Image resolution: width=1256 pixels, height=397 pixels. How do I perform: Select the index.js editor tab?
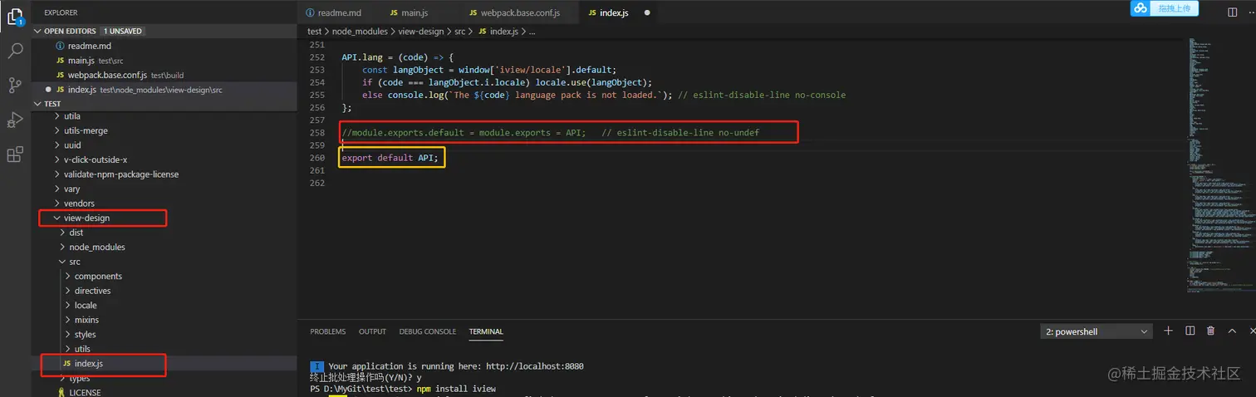pos(618,12)
